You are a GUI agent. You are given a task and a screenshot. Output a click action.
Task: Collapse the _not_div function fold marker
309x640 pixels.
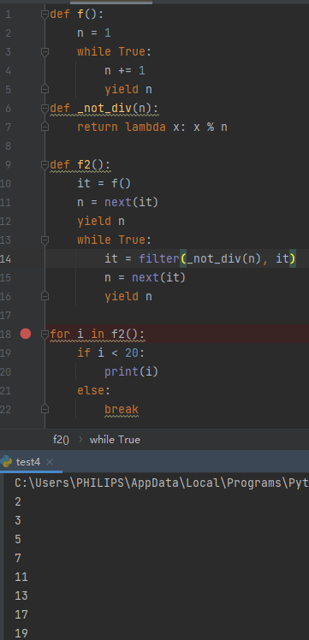pos(45,109)
